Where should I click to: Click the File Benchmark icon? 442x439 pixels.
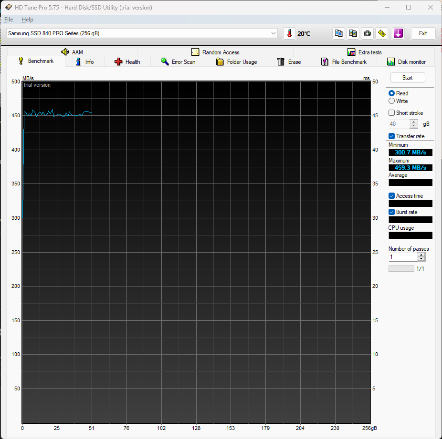pos(325,61)
